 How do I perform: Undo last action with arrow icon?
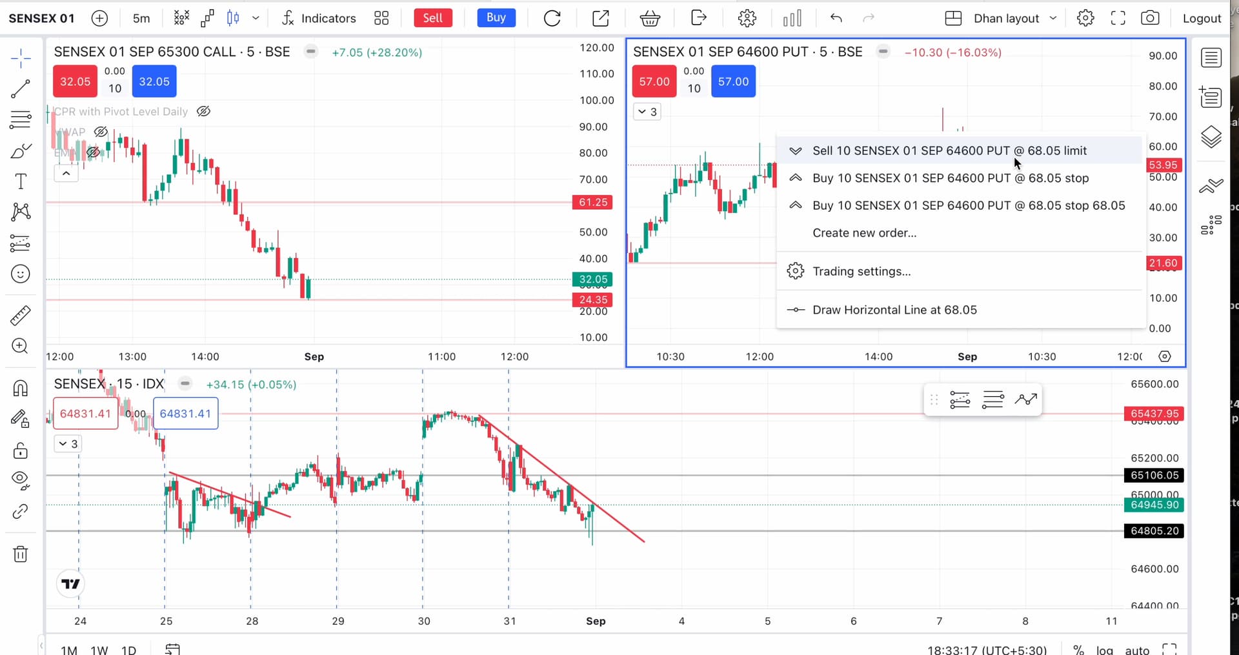tap(836, 18)
